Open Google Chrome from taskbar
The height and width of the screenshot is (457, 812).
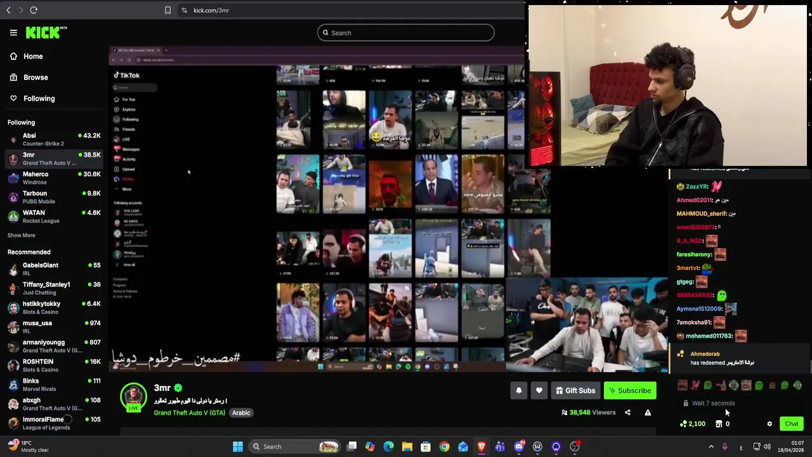(444, 447)
